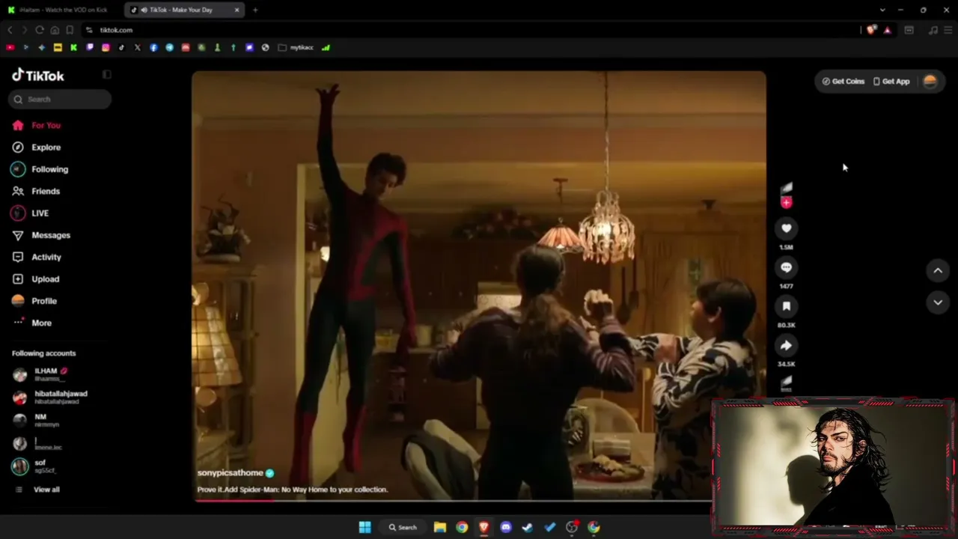
Task: Click the taskbar Search box
Action: coord(403,527)
